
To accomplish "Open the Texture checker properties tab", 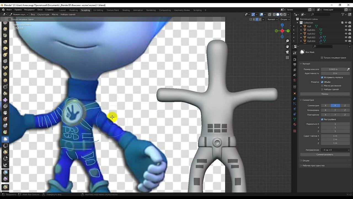I will tap(295, 131).
